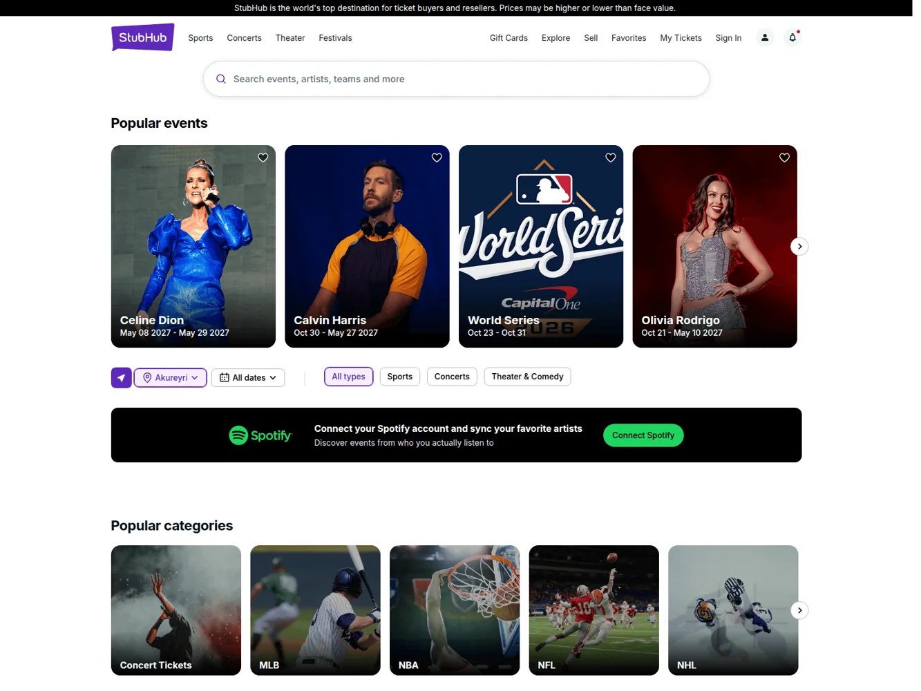Show next popular events with arrow
This screenshot has width=921, height=691.
tap(799, 247)
